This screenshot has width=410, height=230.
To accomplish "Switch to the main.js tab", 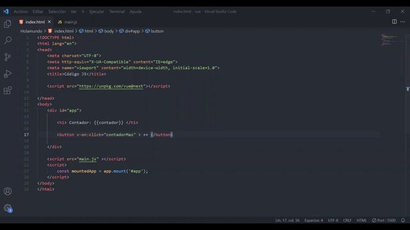I will tap(67, 22).
